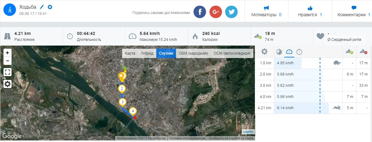Click rabbit fastest-split icon
The image size is (372, 142).
click(337, 108)
